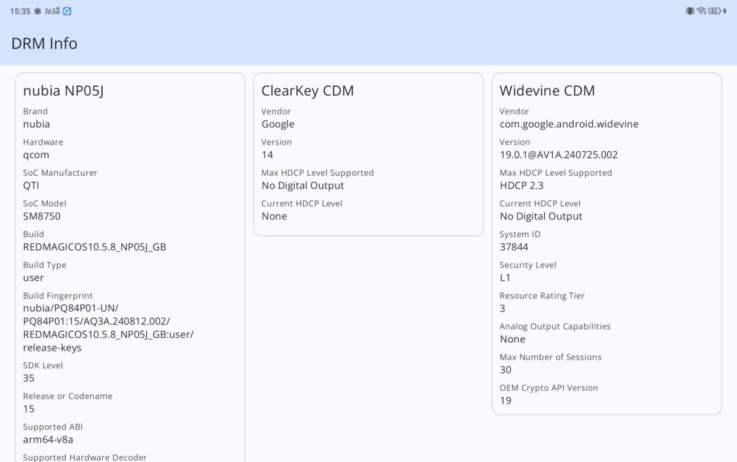737x462 pixels.
Task: Click the System ID label
Action: click(x=520, y=234)
